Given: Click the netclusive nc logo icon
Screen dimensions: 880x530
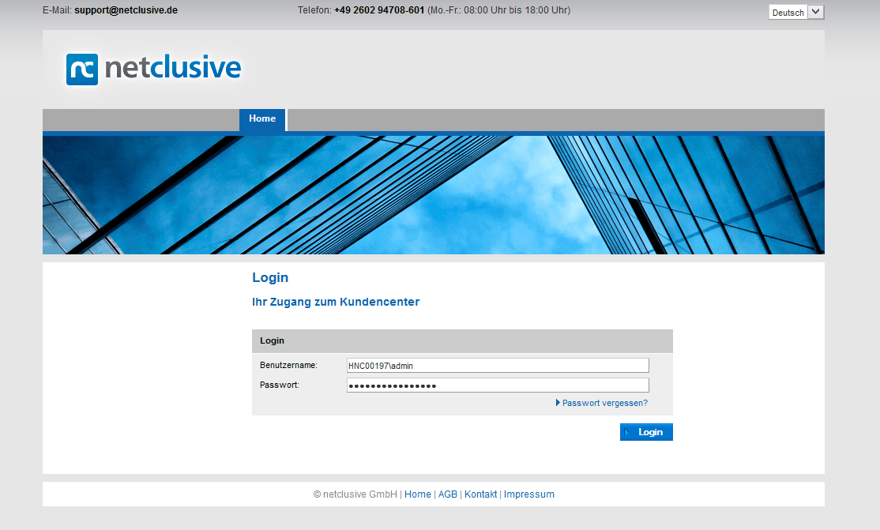Looking at the screenshot, I should [82, 69].
